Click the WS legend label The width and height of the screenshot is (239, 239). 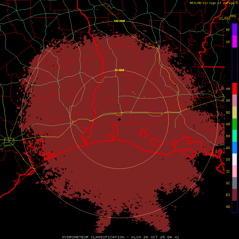point(228,148)
